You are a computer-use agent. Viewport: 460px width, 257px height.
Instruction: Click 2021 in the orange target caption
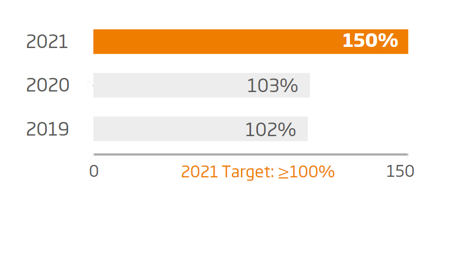point(199,172)
